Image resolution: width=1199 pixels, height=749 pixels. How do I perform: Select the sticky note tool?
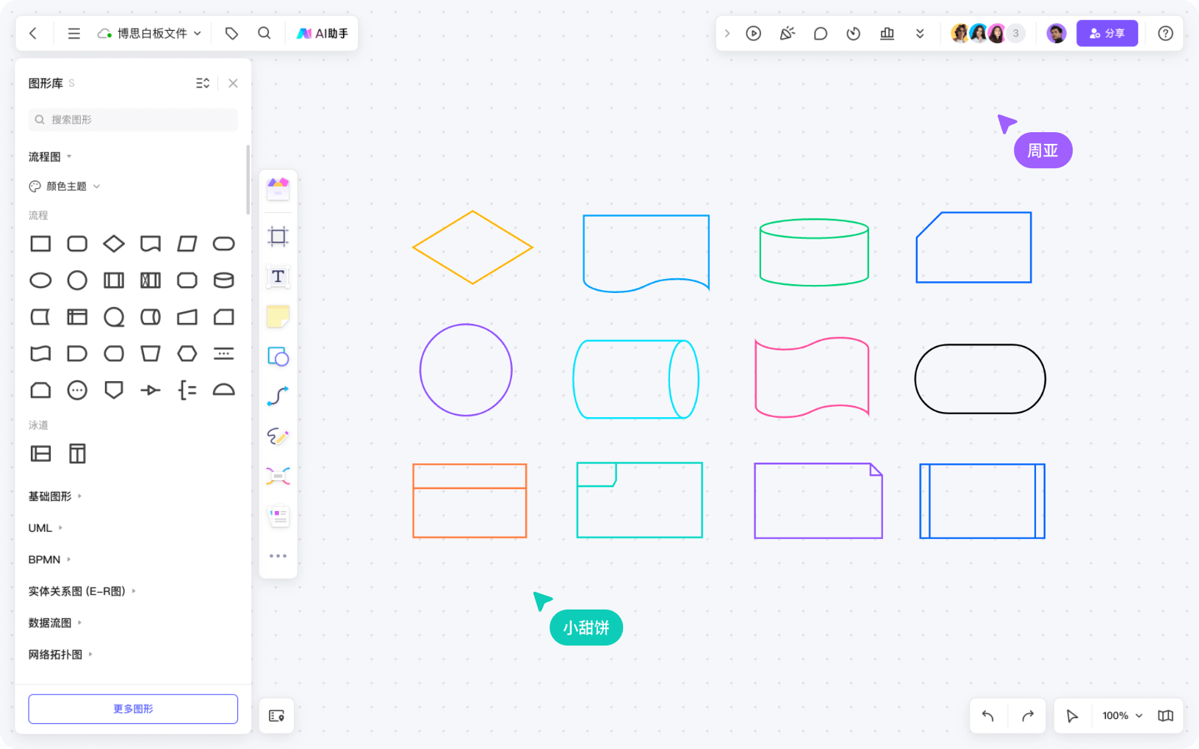(x=278, y=316)
